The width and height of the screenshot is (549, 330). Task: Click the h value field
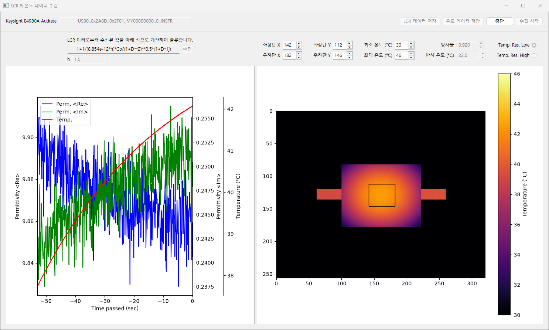pos(89,59)
